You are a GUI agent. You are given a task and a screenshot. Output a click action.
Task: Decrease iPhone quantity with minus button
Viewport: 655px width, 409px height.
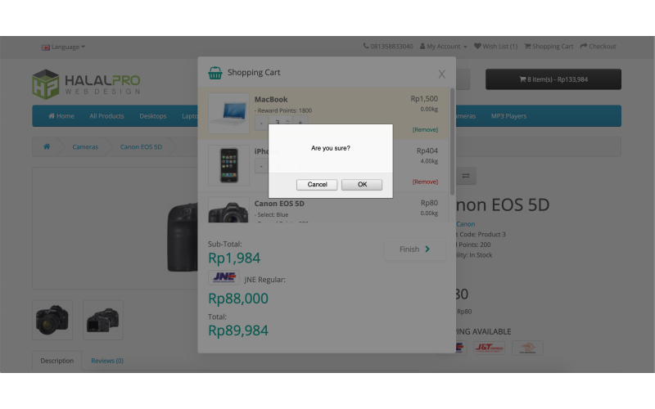click(261, 166)
